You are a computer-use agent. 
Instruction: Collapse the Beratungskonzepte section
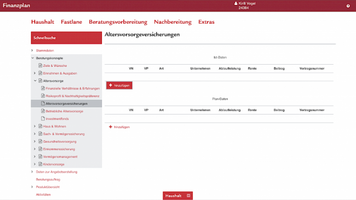32,58
